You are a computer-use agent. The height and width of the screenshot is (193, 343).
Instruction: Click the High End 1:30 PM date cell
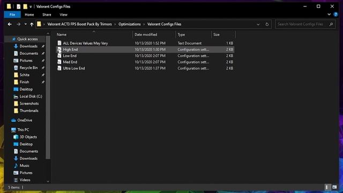tap(150, 49)
